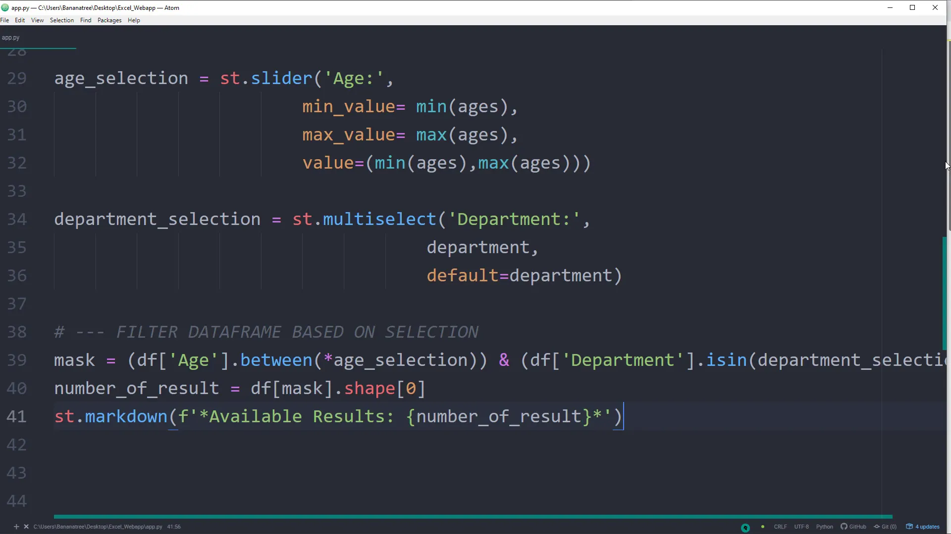Open the GitHub panel via the octocat icon

click(844, 527)
